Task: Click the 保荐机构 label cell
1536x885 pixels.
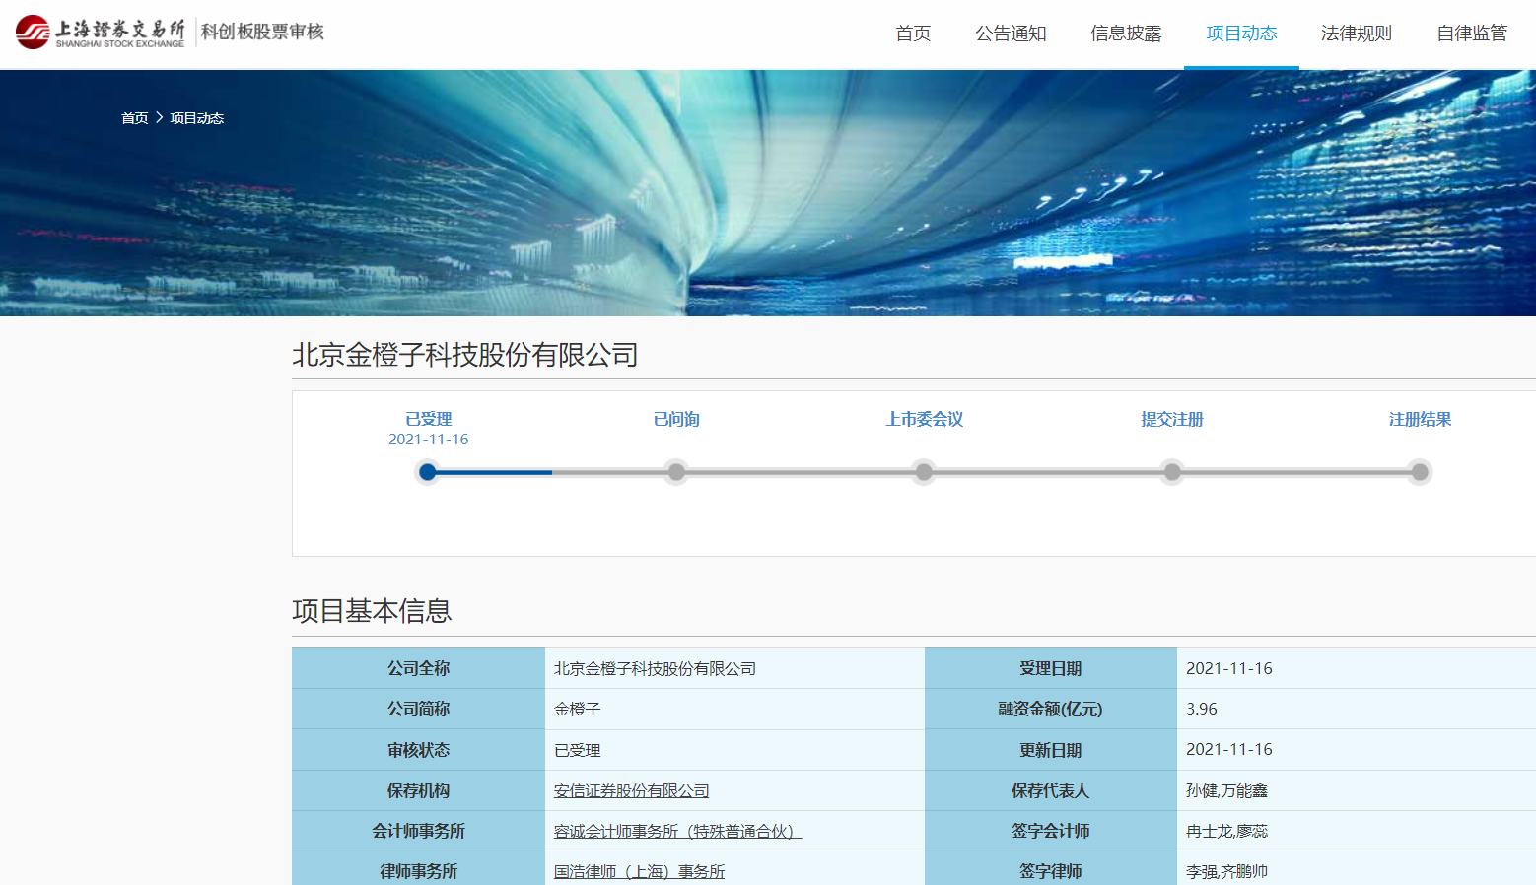Action: click(x=418, y=790)
